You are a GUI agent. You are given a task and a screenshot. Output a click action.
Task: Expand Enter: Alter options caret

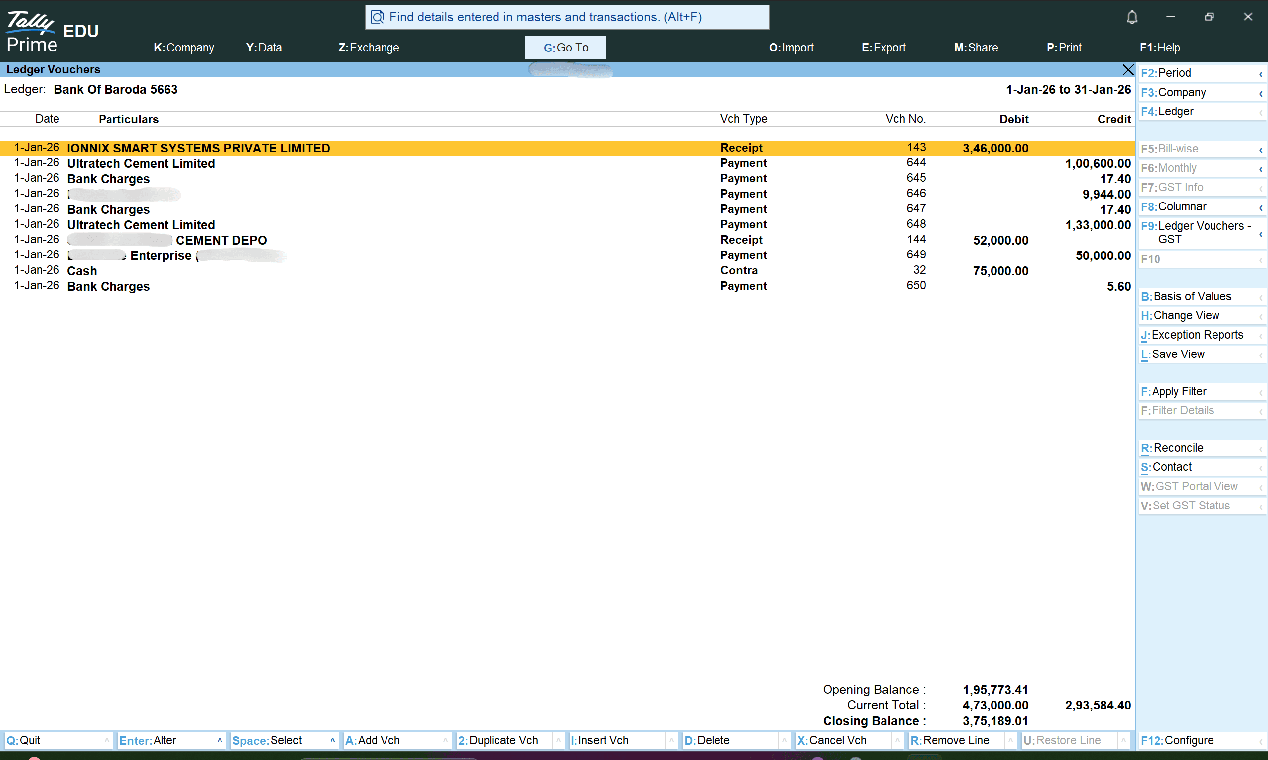[220, 740]
